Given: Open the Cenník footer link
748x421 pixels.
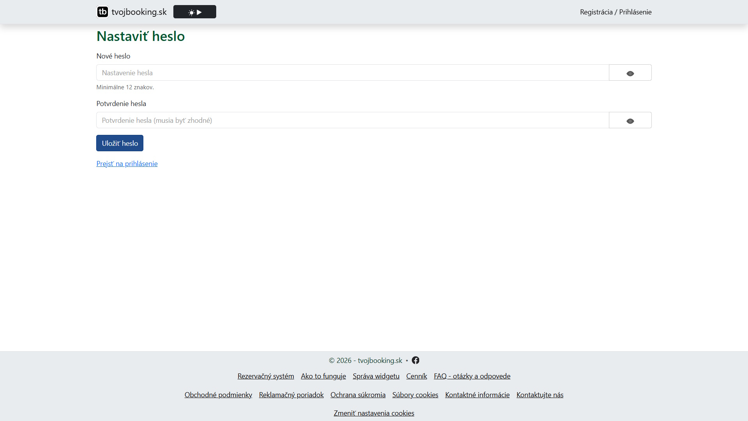Looking at the screenshot, I should click(x=416, y=376).
